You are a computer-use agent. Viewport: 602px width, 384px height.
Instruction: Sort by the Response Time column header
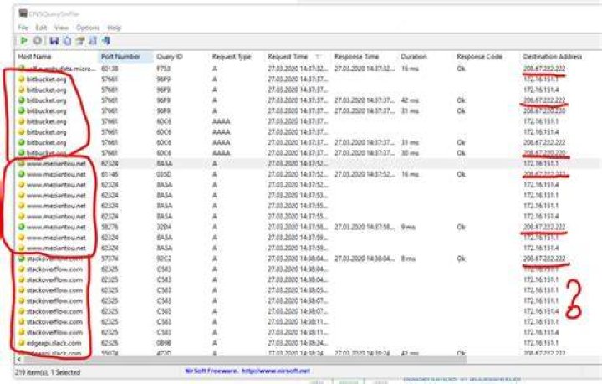(364, 56)
